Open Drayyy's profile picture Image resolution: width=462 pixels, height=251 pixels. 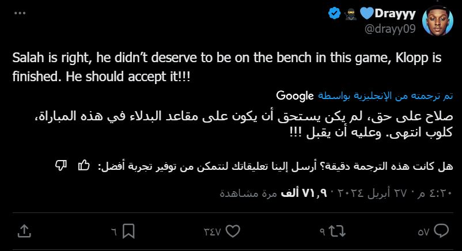pos(442,22)
